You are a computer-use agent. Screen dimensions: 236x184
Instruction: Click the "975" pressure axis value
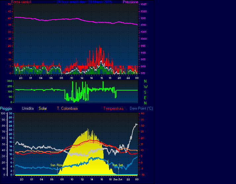point(143,73)
